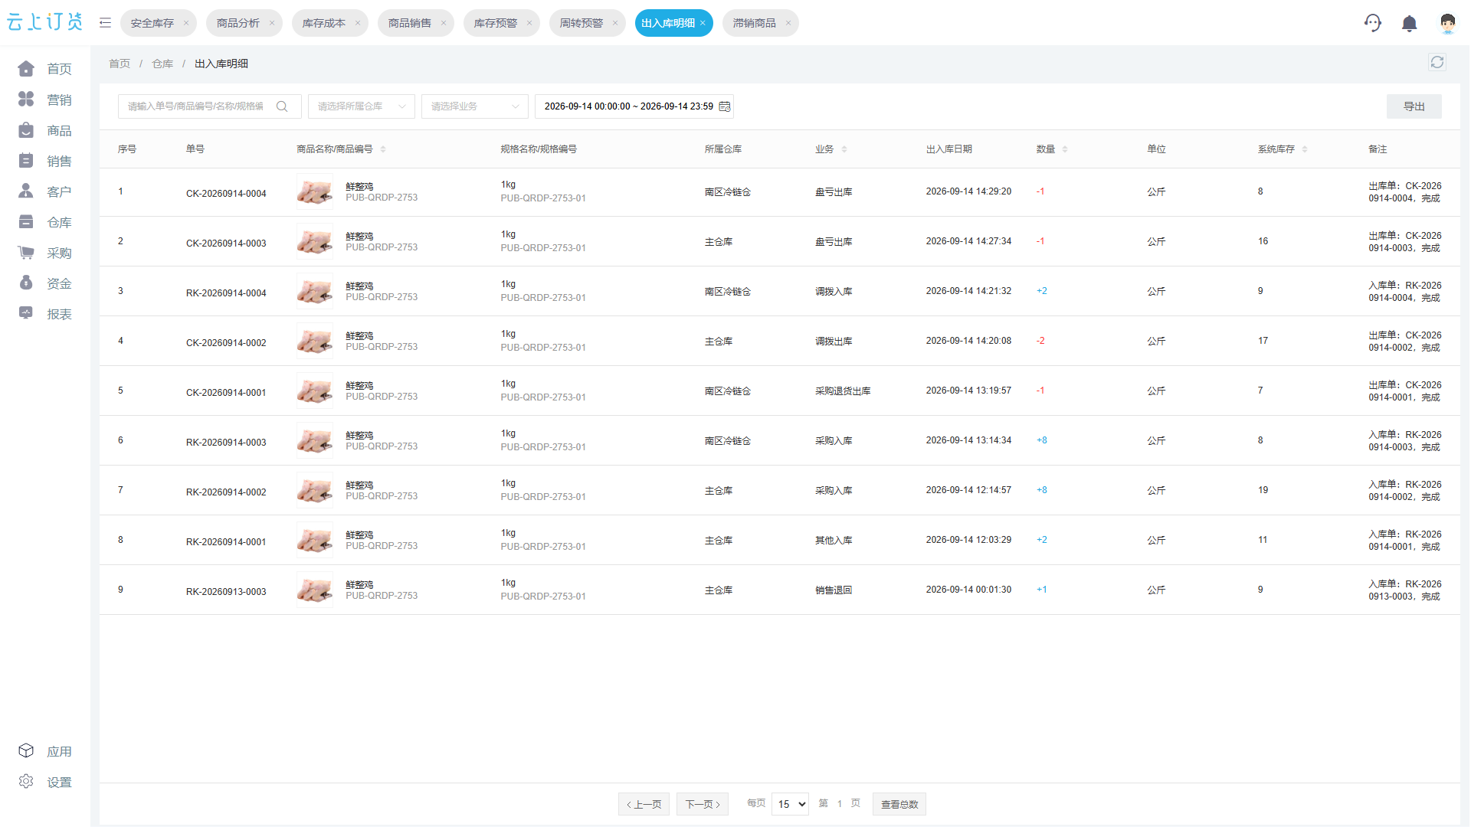Click the page refresh icon
This screenshot has height=827, width=1471.
pos(1437,63)
